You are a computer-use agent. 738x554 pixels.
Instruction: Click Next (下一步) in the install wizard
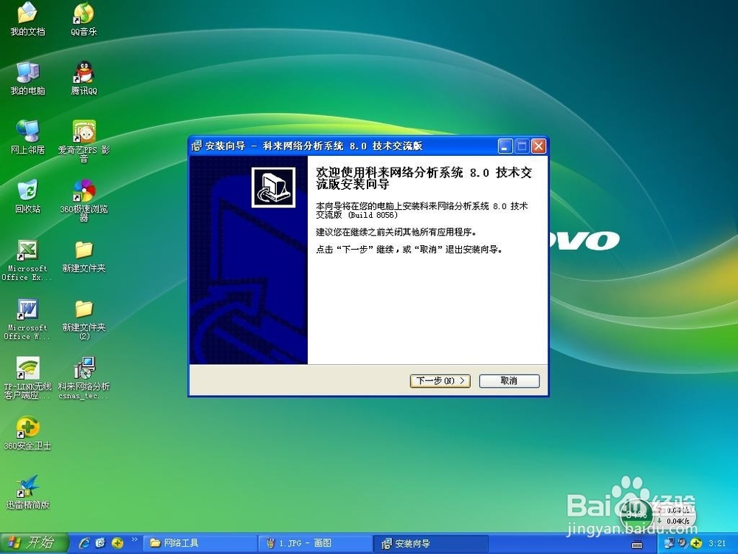pos(440,380)
